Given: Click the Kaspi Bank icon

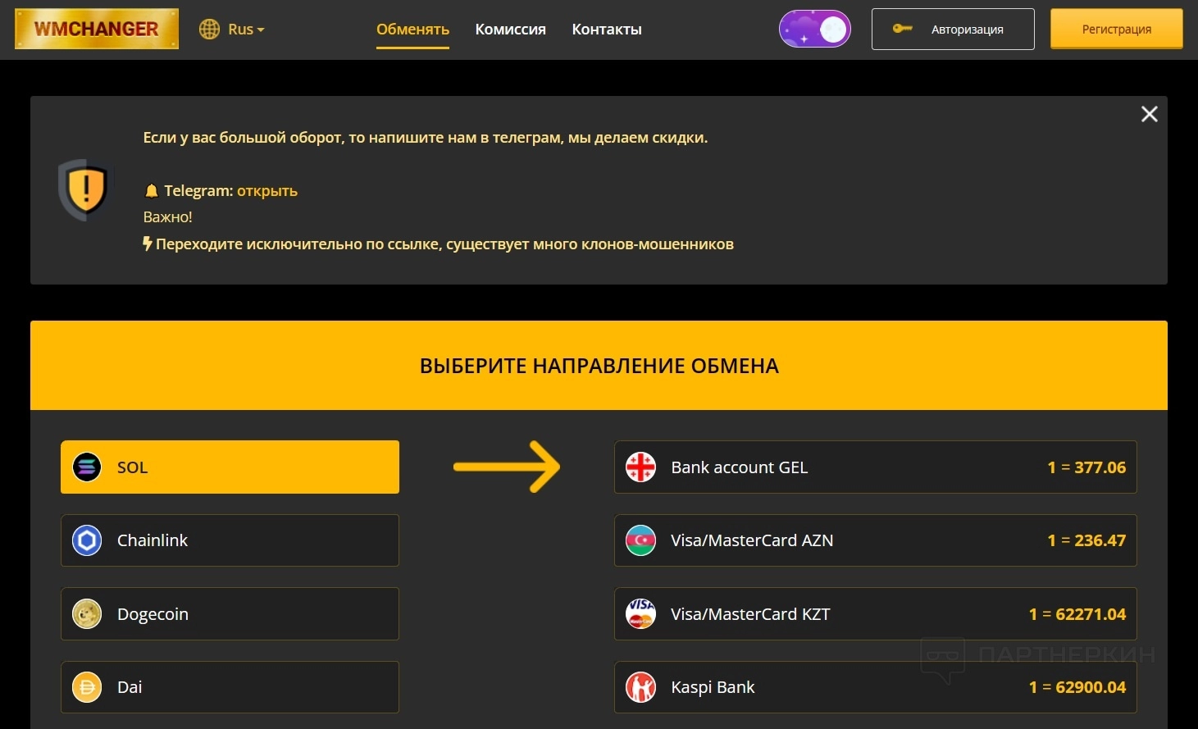Looking at the screenshot, I should coord(640,687).
